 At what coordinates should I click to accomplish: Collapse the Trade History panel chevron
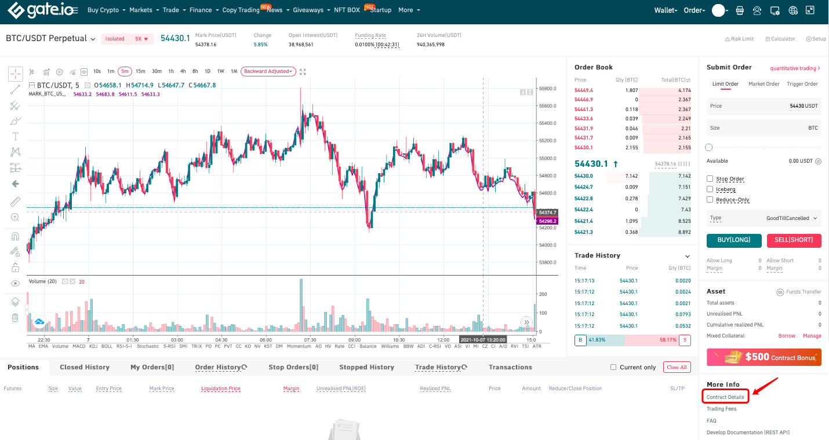(688, 256)
